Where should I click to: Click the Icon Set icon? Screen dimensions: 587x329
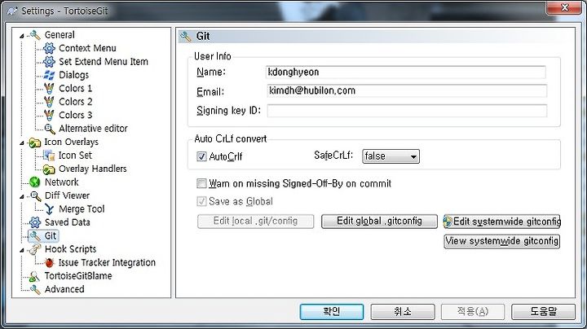pyautogui.click(x=49, y=156)
